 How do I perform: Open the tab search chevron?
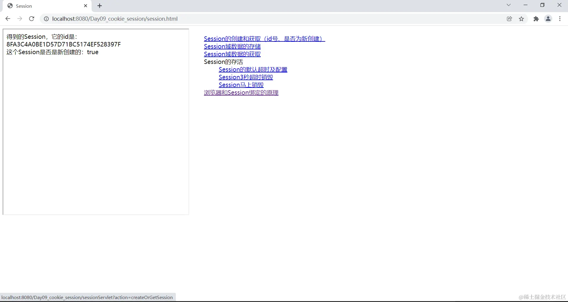509,5
